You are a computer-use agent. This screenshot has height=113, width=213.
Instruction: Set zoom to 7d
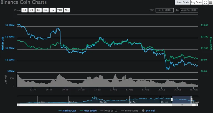[32, 10]
